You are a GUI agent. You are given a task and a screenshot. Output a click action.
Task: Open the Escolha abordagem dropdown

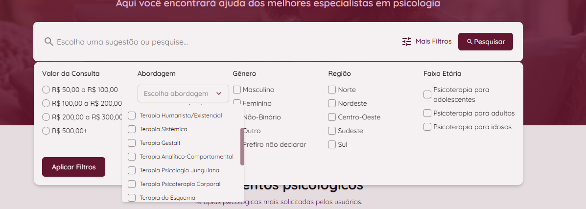[x=176, y=93]
